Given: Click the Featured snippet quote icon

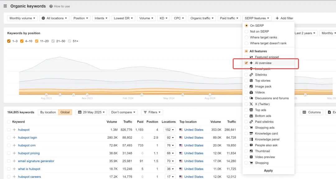Looking at the screenshot, I should 251,57.
